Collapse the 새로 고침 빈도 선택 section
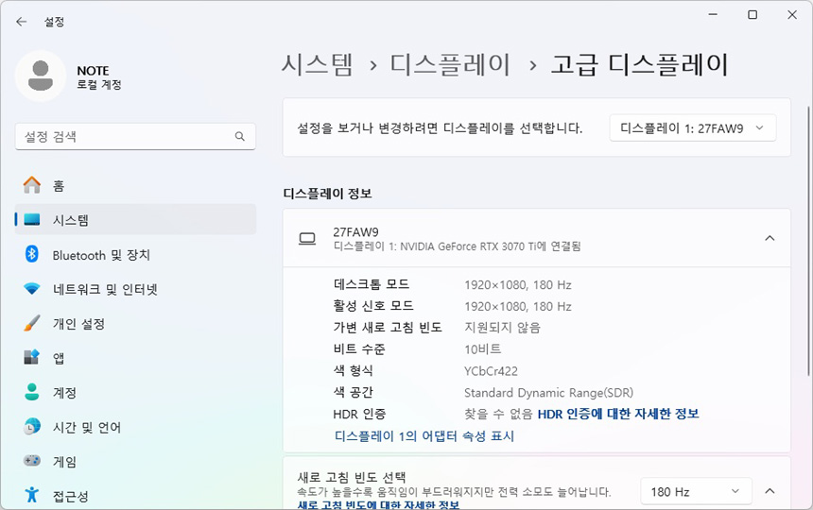The width and height of the screenshot is (813, 510). click(x=770, y=492)
